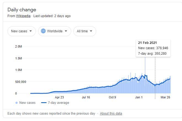Select the highlighted 21 Feb 2021 data point
182x121 pixels.
click(155, 85)
